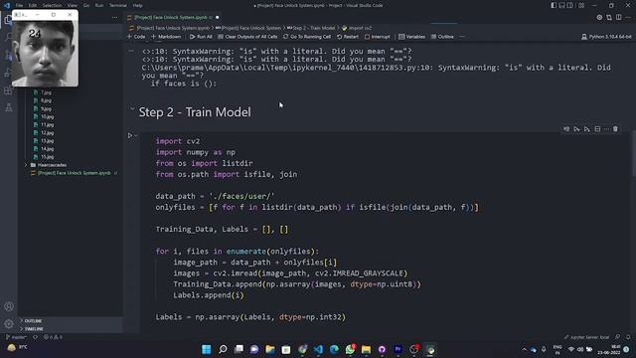Open the Testing flask view
Screen dimensions: 636x358
point(9,107)
